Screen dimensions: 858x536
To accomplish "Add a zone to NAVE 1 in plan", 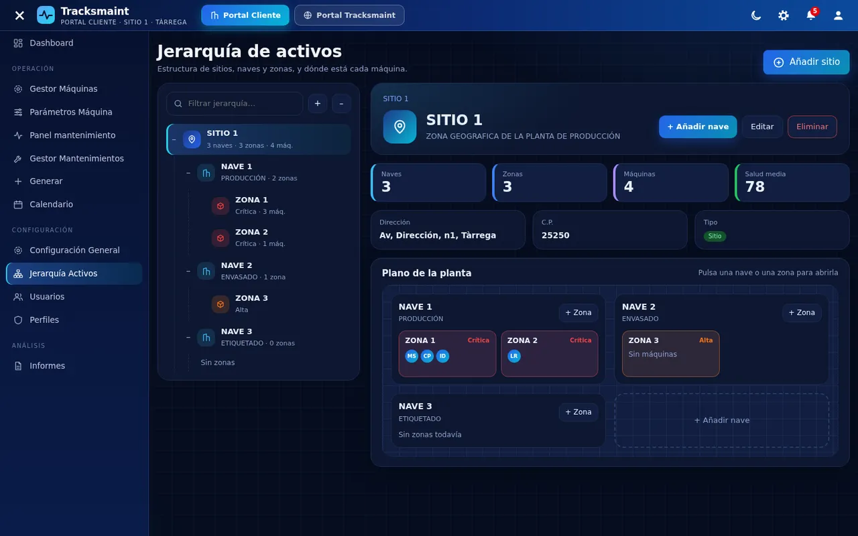I will pos(578,313).
